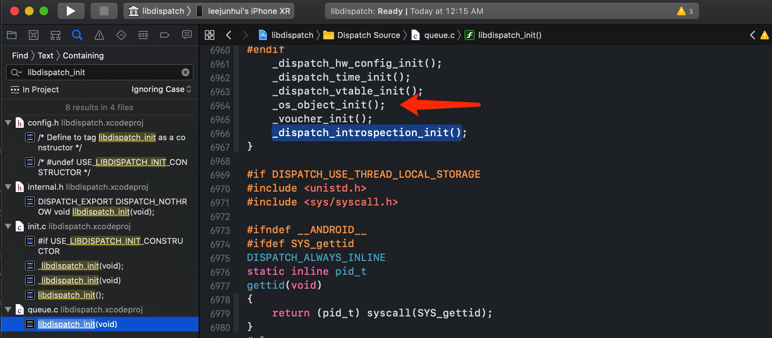Choose run destination leejunhui's iPhone XR
This screenshot has height=338, width=772.
click(x=244, y=11)
